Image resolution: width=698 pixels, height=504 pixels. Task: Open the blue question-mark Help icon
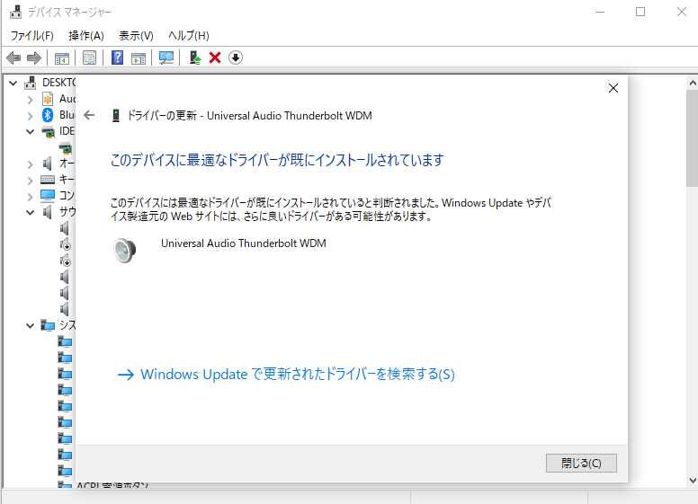coord(117,57)
